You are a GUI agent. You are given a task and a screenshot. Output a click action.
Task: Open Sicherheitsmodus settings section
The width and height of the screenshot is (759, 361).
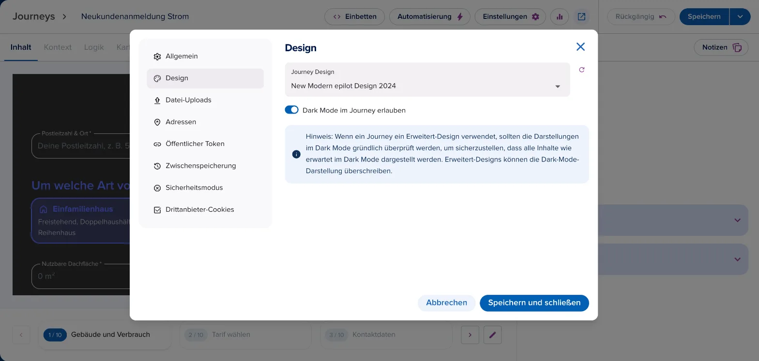205,188
